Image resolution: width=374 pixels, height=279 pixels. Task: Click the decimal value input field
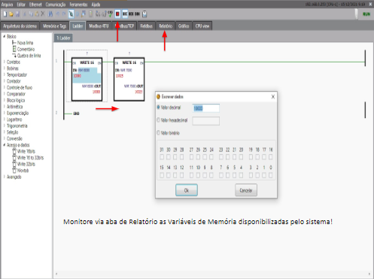click(x=205, y=108)
